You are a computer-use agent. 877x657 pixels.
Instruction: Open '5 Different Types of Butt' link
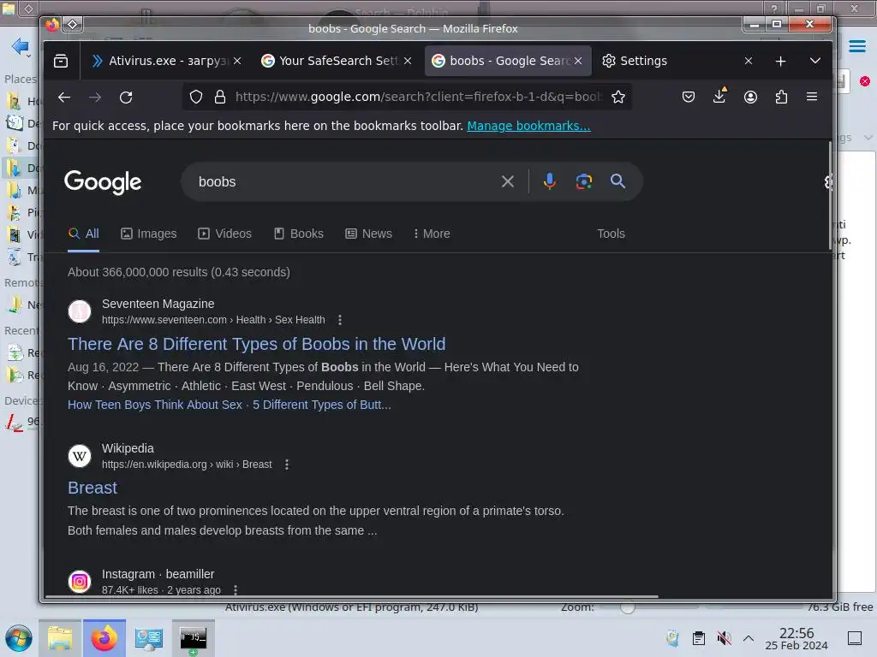tap(322, 405)
